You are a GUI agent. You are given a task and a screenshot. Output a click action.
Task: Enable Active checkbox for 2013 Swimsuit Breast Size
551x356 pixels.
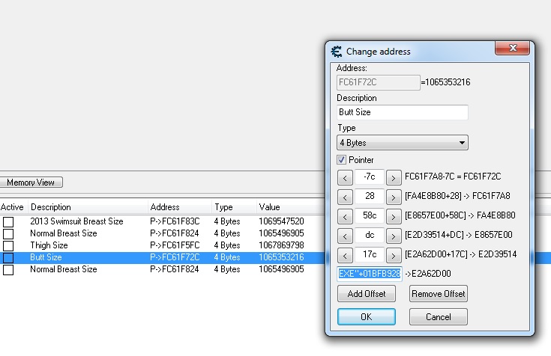click(8, 221)
